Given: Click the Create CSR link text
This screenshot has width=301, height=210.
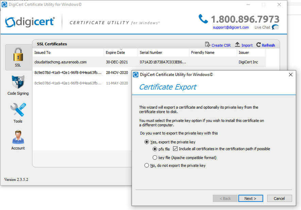Looking at the screenshot, I should (x=221, y=45).
